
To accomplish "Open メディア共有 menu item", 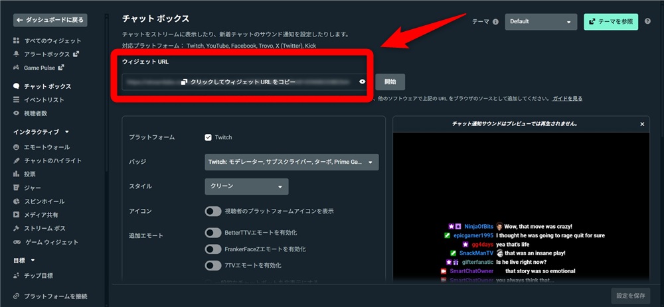I will coord(41,215).
